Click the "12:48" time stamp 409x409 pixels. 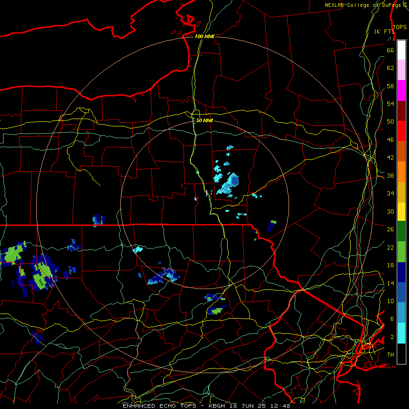point(280,406)
